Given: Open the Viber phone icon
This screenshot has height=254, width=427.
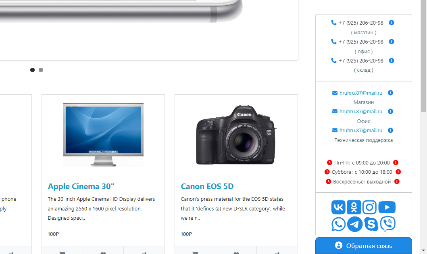Looking at the screenshot, I should [x=388, y=224].
